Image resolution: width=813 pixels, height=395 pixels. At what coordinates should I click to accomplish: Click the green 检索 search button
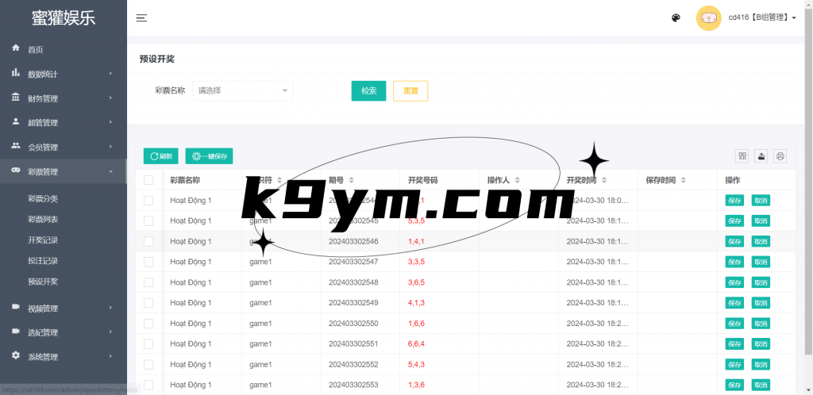pyautogui.click(x=368, y=90)
